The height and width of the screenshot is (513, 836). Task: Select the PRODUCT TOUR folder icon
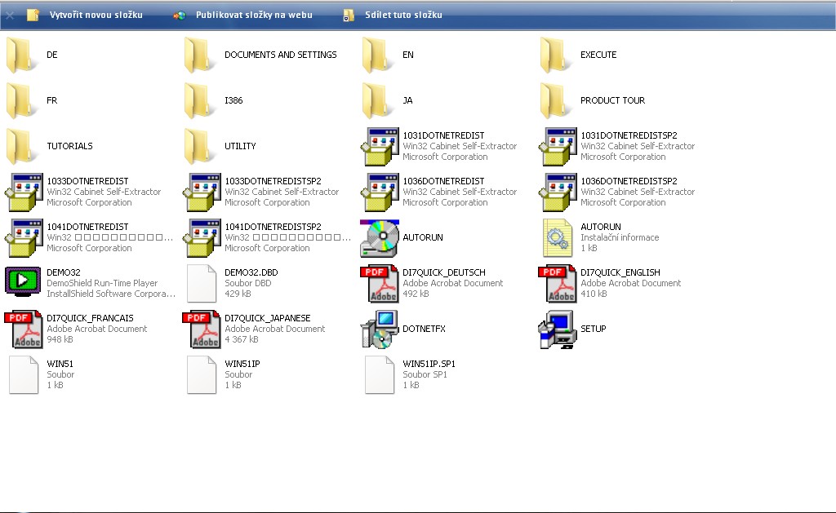point(557,100)
